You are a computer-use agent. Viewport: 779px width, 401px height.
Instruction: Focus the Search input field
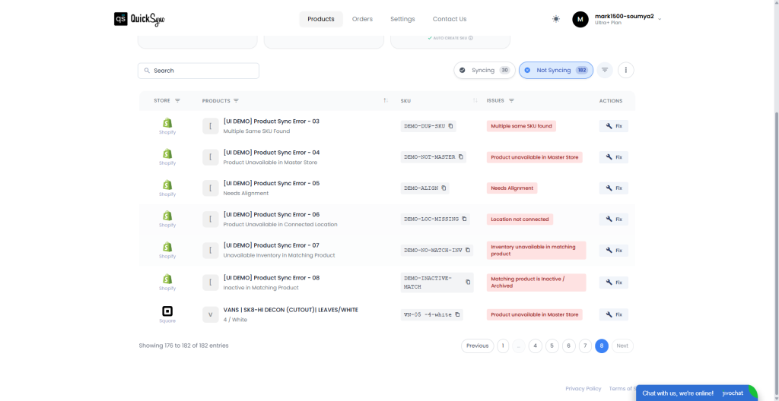pyautogui.click(x=199, y=71)
